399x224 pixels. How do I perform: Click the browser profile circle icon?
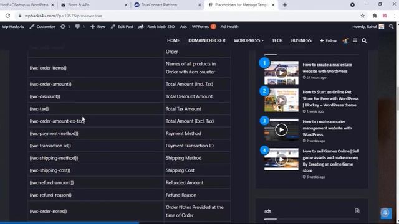(x=352, y=5)
